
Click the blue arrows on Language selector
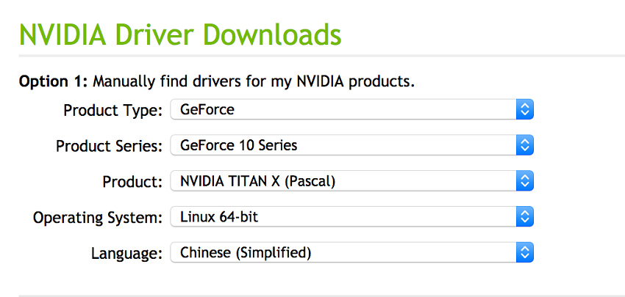(x=524, y=253)
